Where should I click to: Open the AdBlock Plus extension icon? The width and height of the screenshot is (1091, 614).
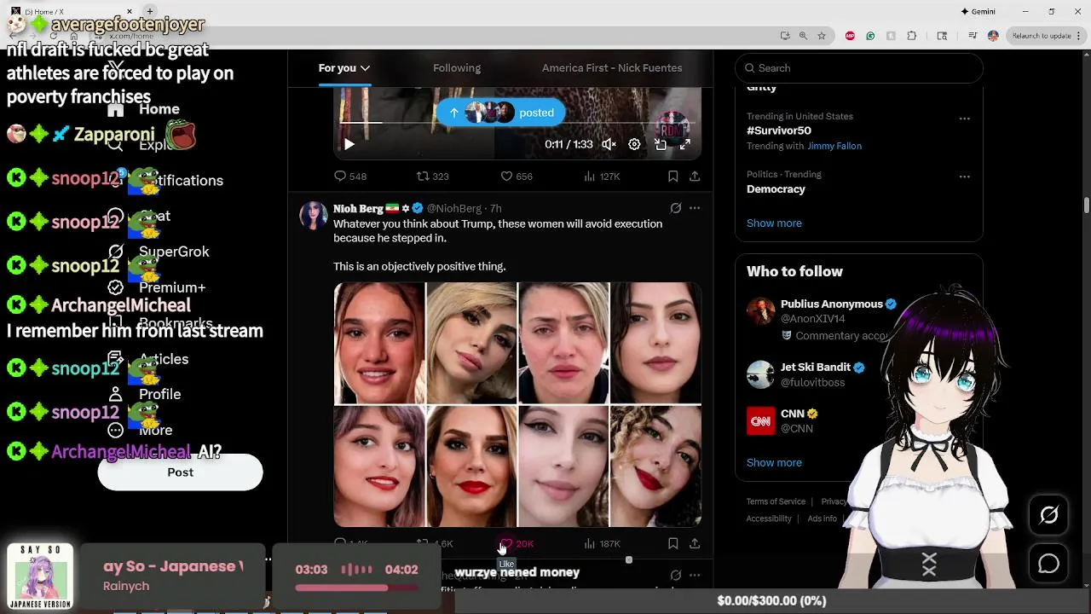(x=850, y=36)
